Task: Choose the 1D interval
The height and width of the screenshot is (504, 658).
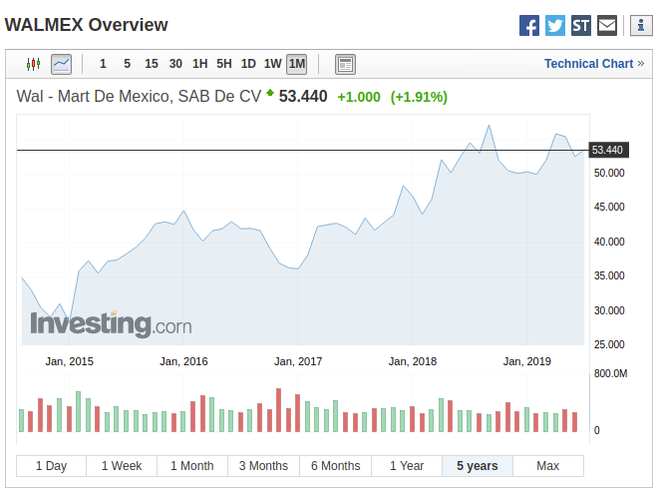Action: pos(248,64)
